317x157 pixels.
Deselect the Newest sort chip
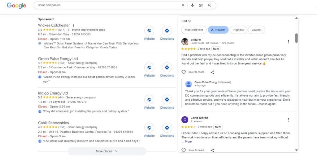tap(218, 30)
